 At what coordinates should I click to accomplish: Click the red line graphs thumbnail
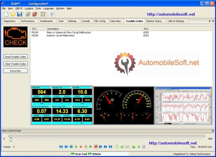[x=183, y=106]
